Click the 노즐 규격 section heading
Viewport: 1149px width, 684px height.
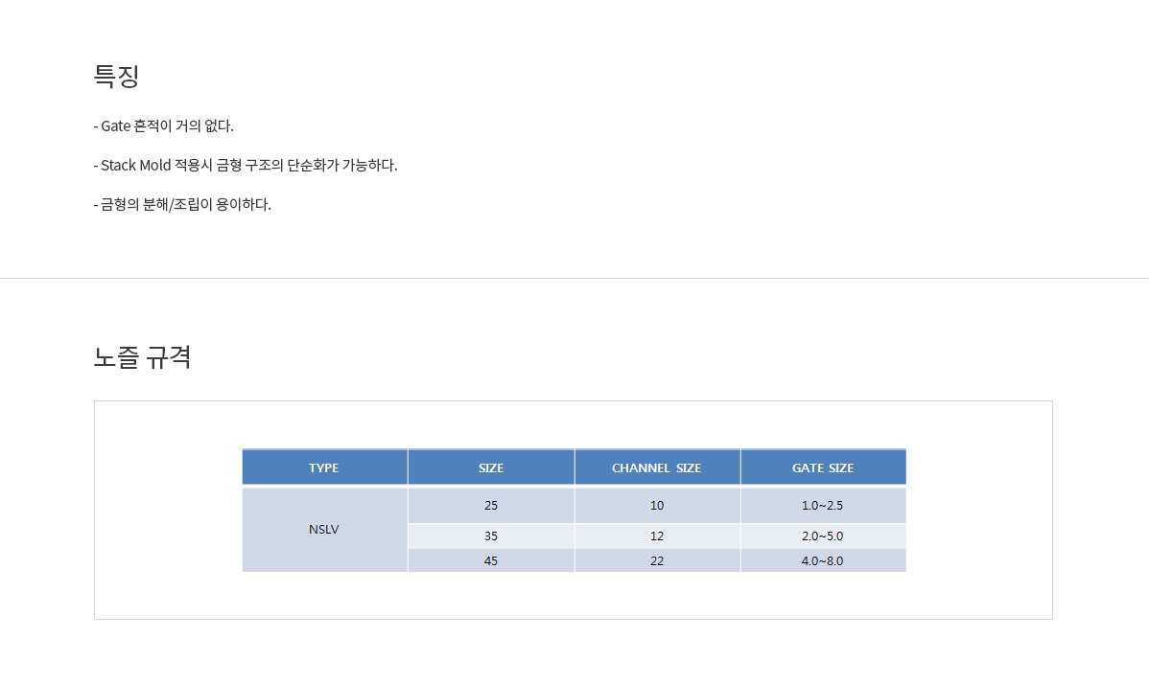pos(142,357)
